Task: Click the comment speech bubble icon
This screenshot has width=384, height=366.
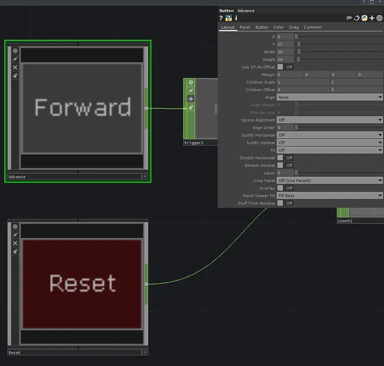Action: pyautogui.click(x=349, y=18)
